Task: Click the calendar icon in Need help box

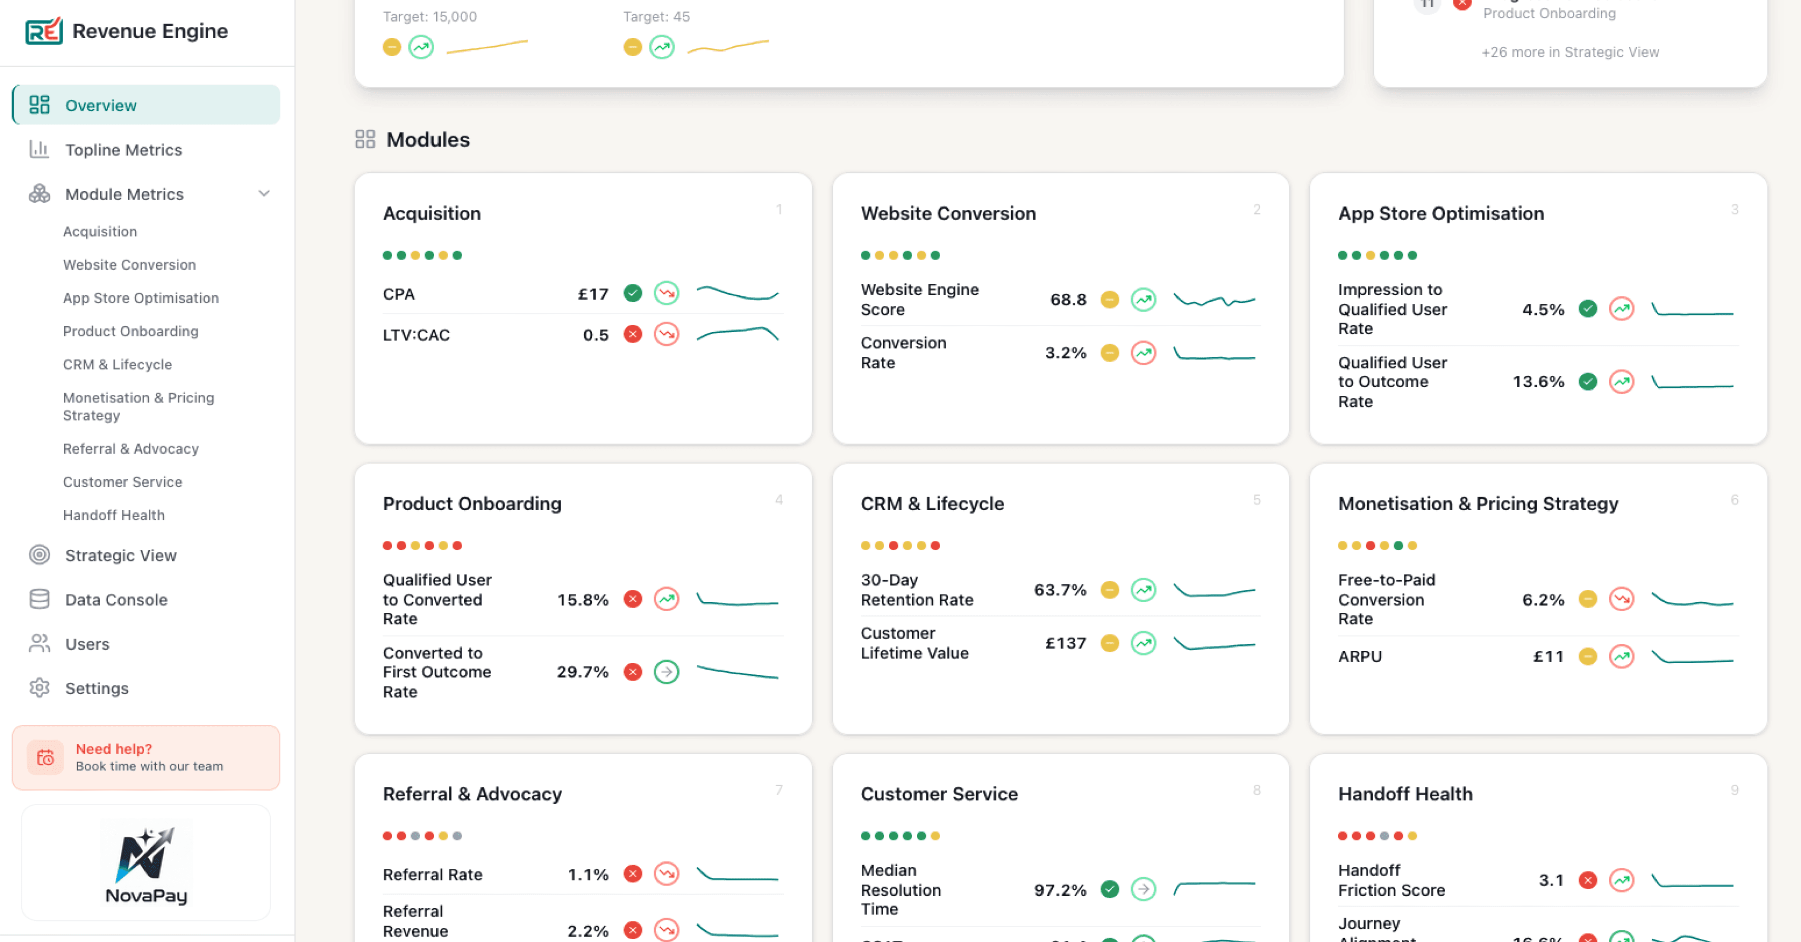Action: pyautogui.click(x=45, y=758)
